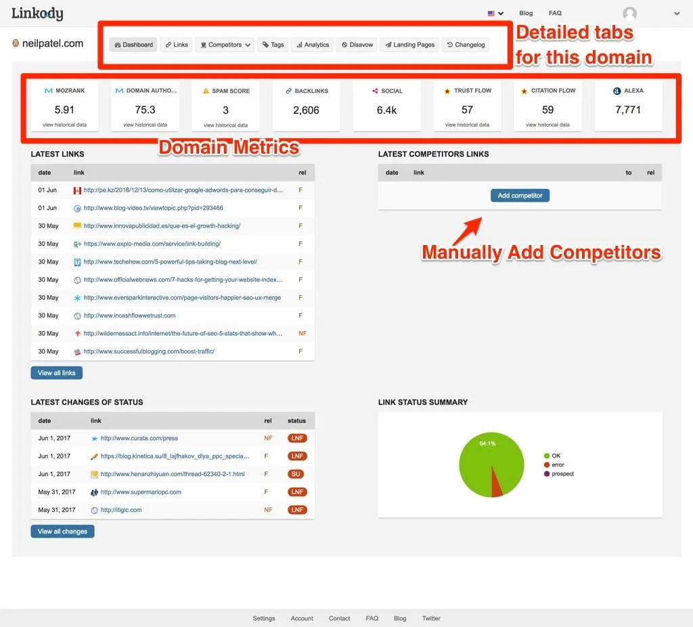
Task: Click the Backlinks chain icon
Action: click(288, 91)
